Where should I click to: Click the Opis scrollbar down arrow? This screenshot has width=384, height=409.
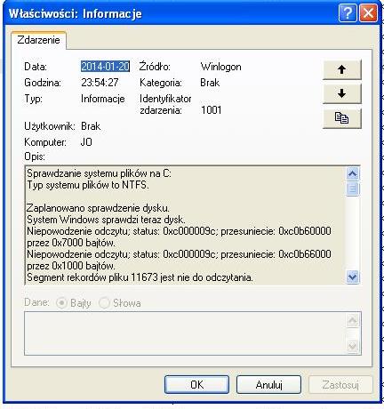[353, 277]
